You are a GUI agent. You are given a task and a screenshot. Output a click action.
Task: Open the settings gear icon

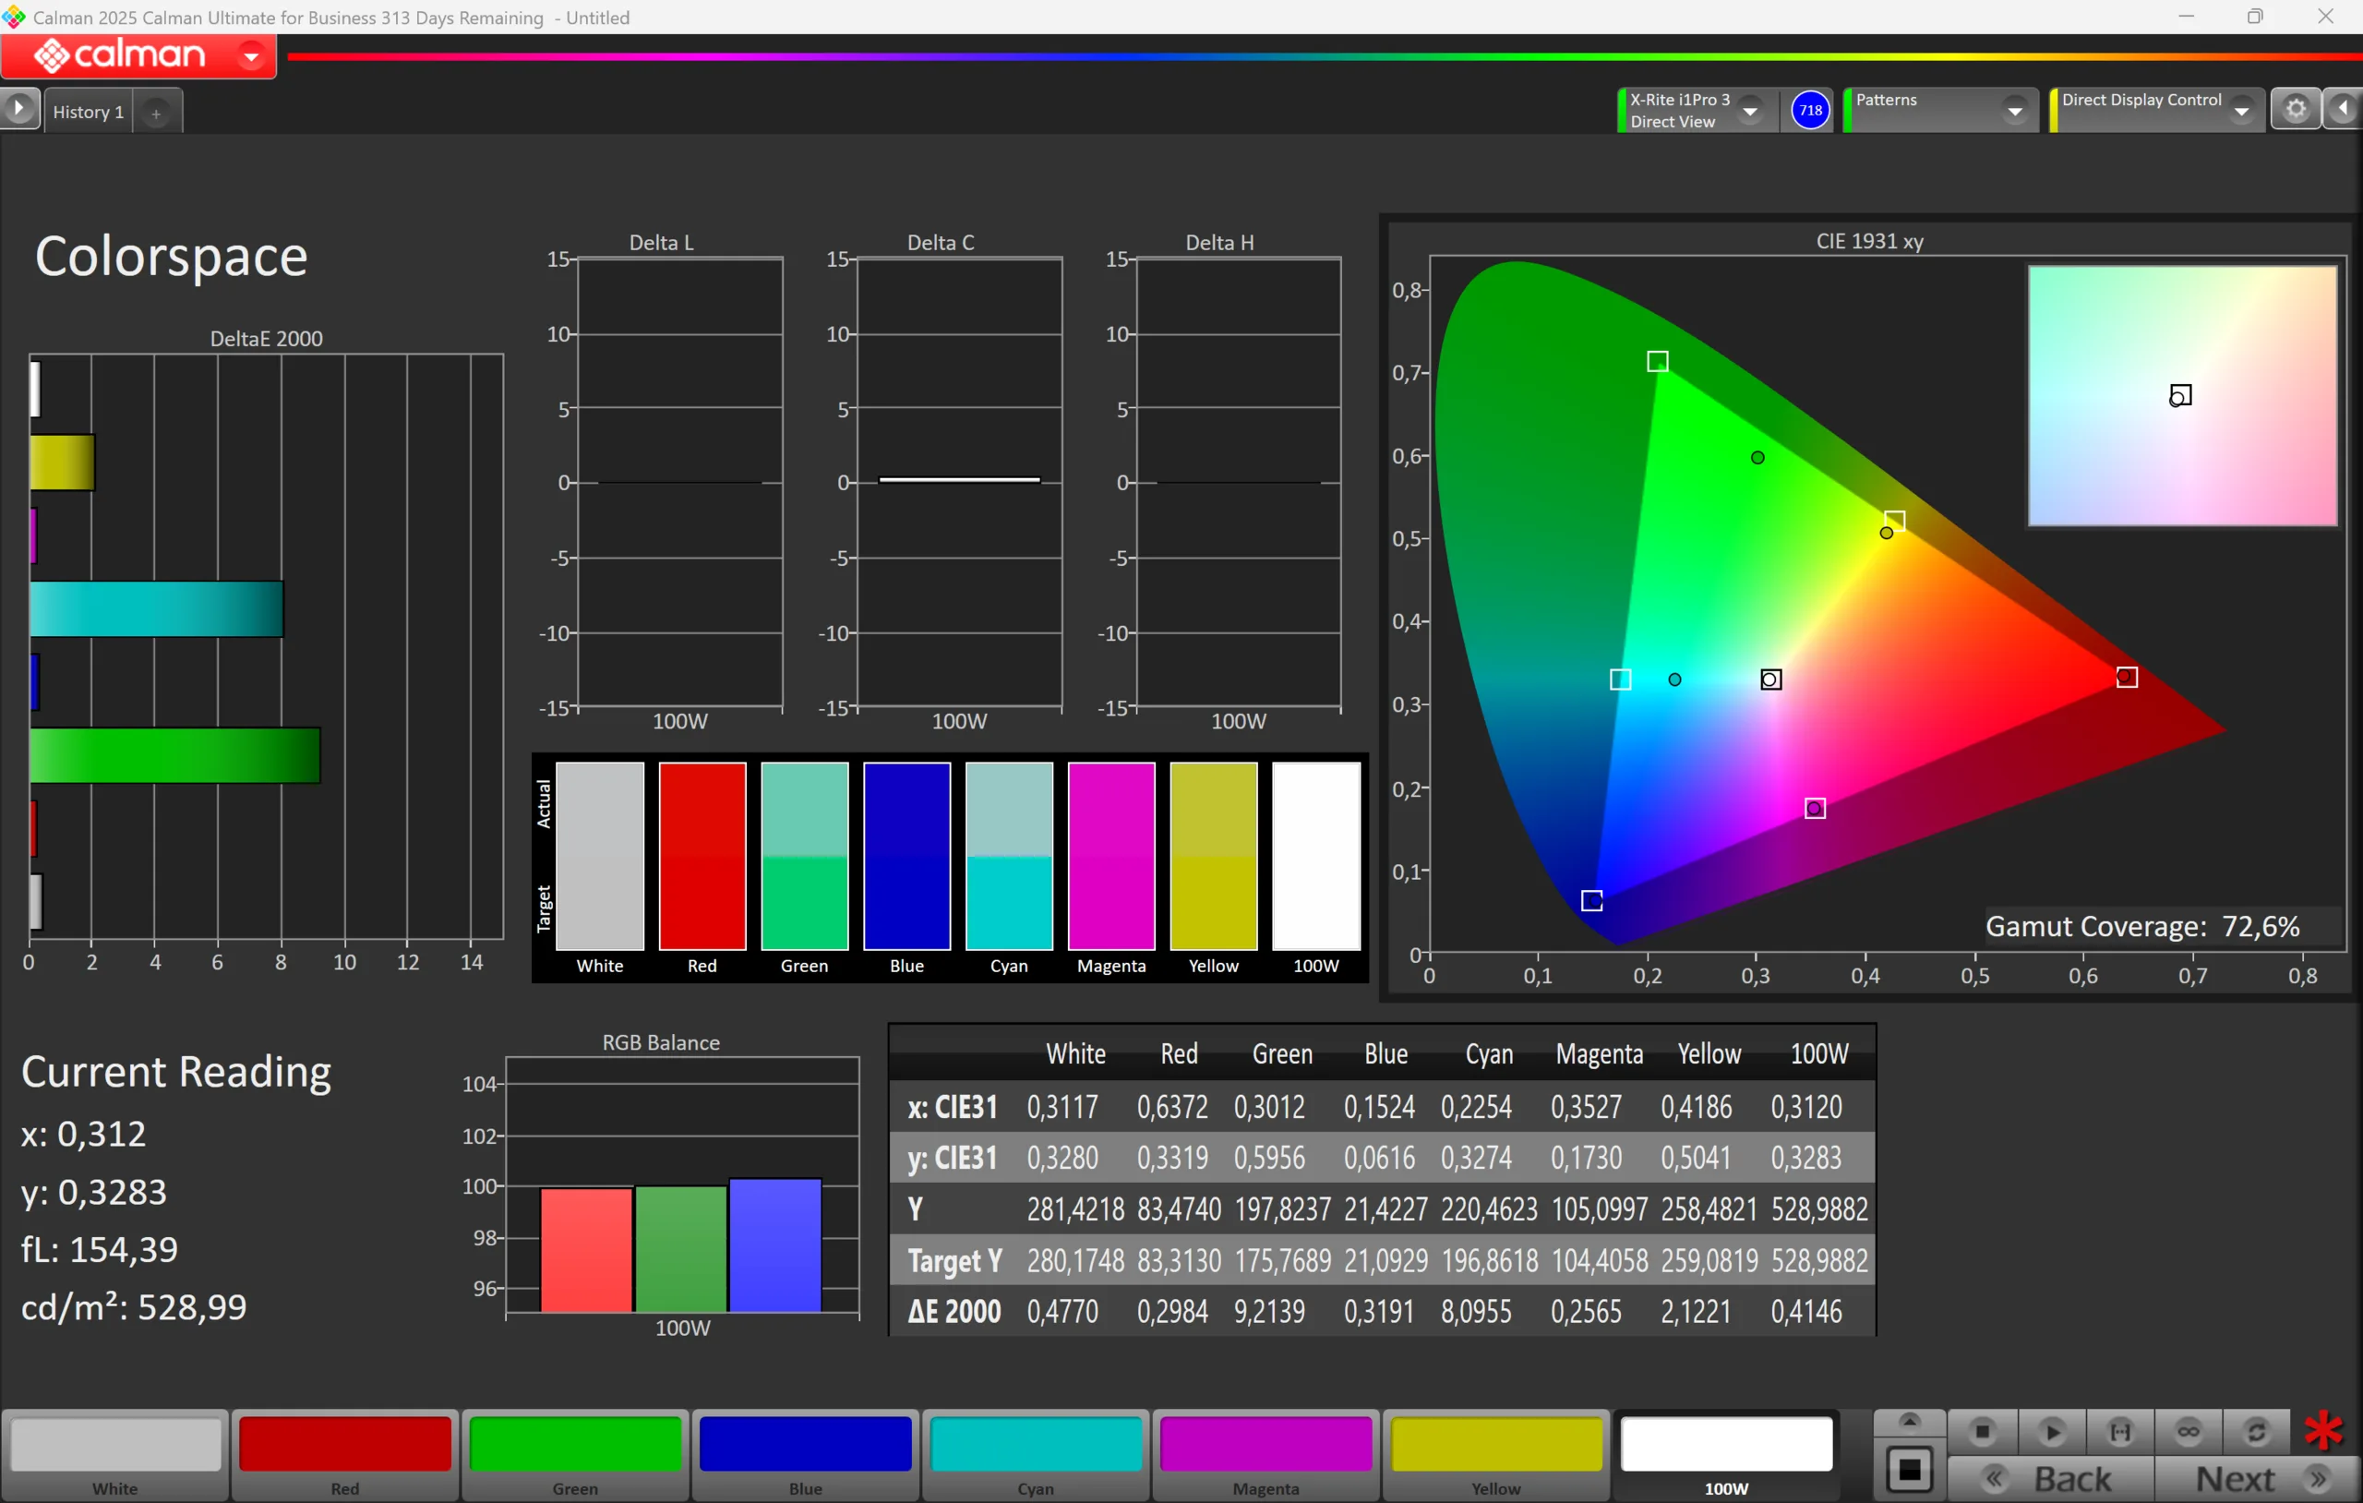(2296, 109)
